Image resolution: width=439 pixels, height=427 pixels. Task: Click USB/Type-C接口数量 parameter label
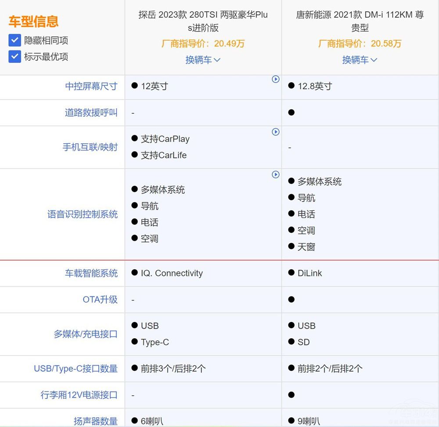tap(76, 369)
